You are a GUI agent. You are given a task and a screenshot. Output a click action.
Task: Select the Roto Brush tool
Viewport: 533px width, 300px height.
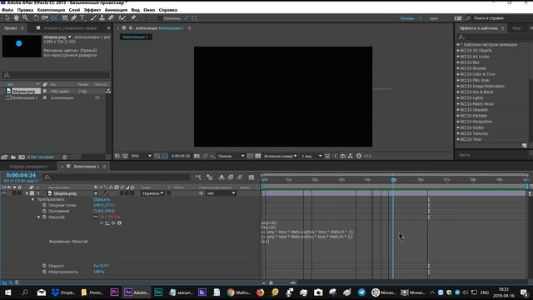122,17
